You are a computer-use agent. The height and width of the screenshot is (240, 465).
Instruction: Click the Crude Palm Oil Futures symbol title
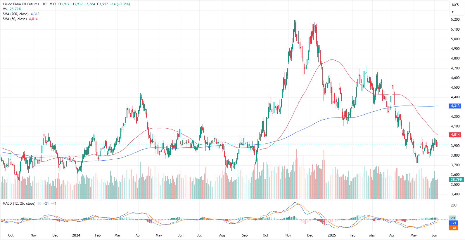click(x=21, y=4)
